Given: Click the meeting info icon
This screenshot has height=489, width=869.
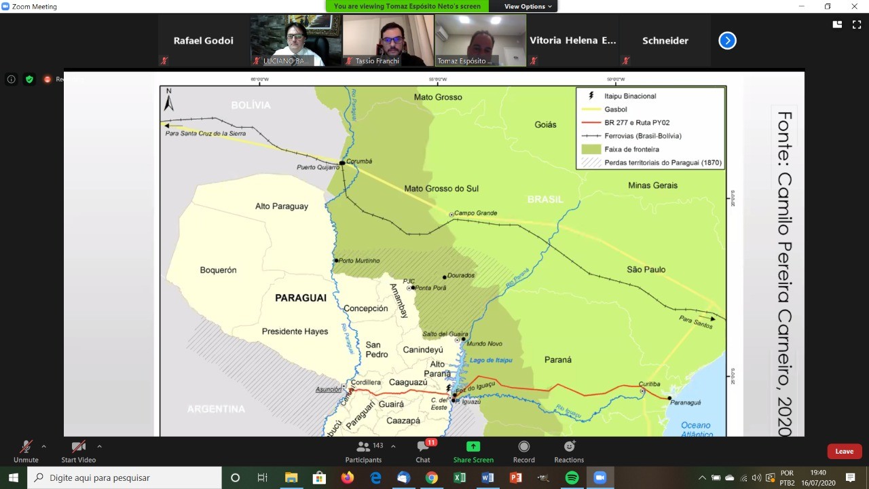Looking at the screenshot, I should (x=11, y=79).
